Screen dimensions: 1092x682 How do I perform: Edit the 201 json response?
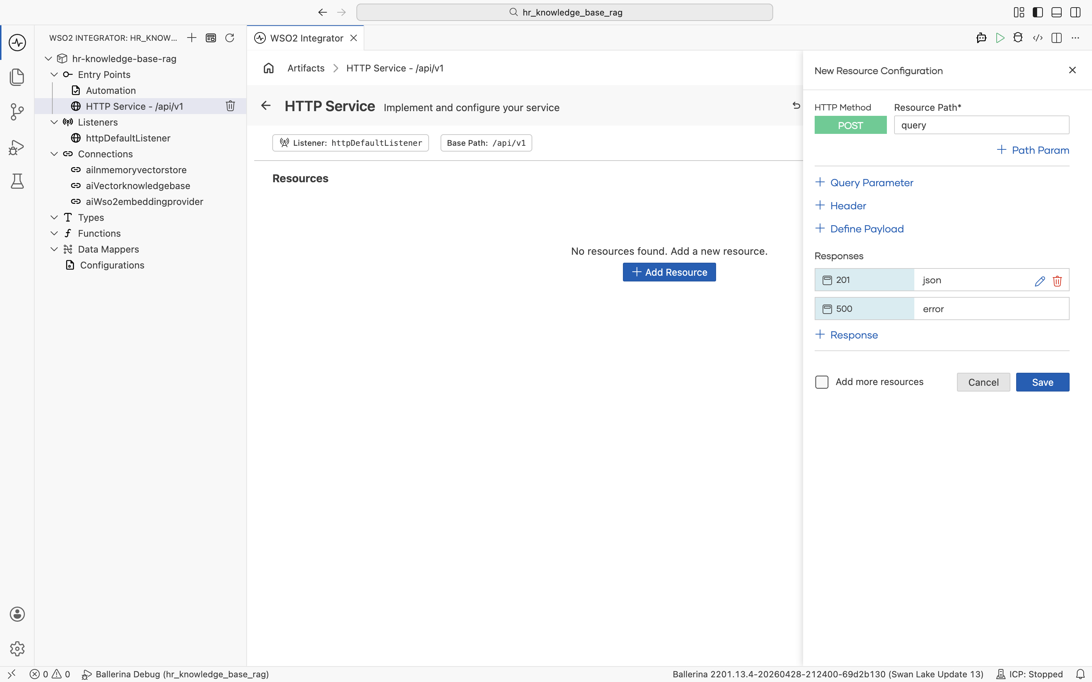(1040, 281)
